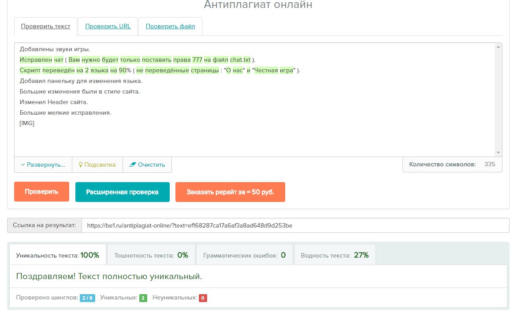Click the Антиплагиат онлайн heading
The width and height of the screenshot is (525, 314).
[x=258, y=5]
